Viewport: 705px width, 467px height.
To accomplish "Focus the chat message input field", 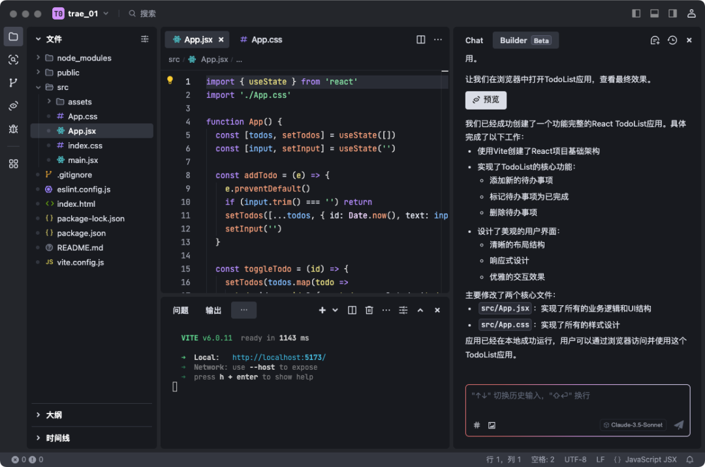I will point(577,410).
